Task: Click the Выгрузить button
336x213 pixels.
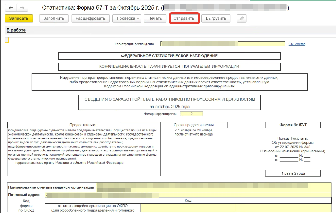Action: pyautogui.click(x=216, y=18)
